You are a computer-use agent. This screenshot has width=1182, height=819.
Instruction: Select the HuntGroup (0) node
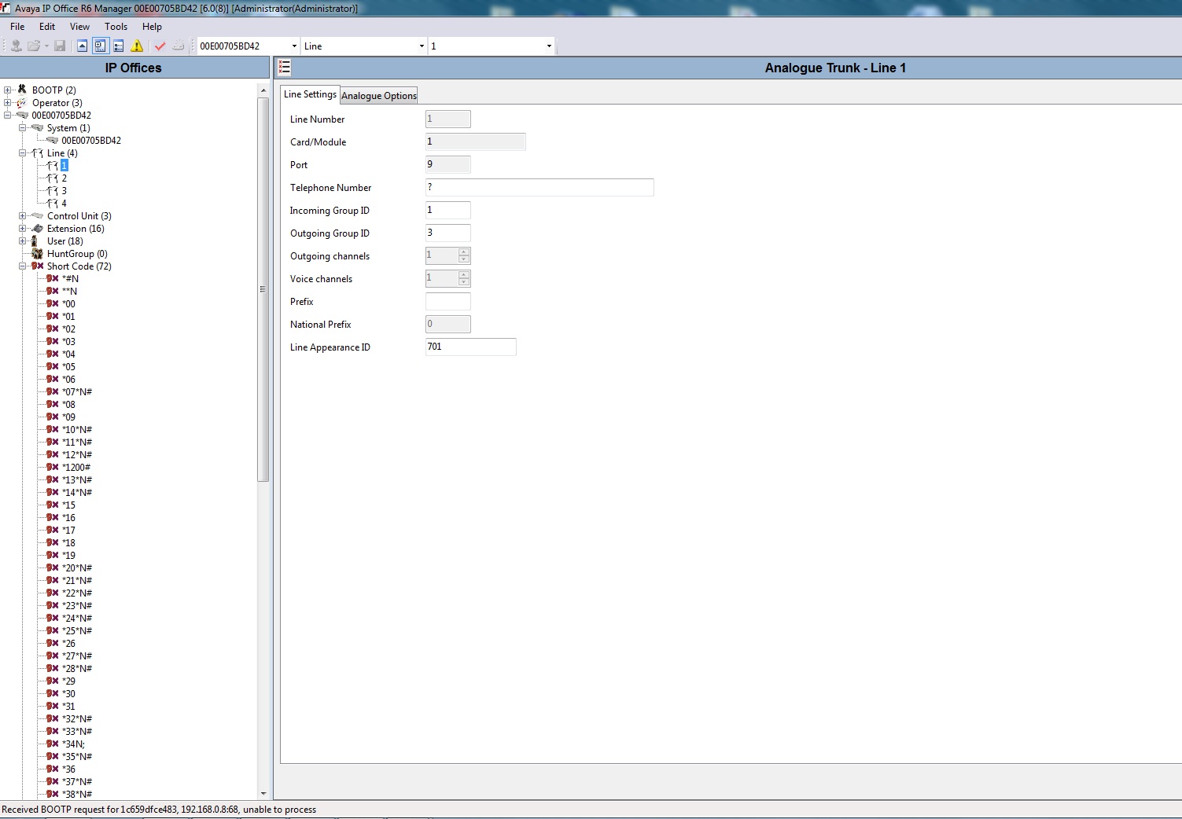[x=77, y=254]
